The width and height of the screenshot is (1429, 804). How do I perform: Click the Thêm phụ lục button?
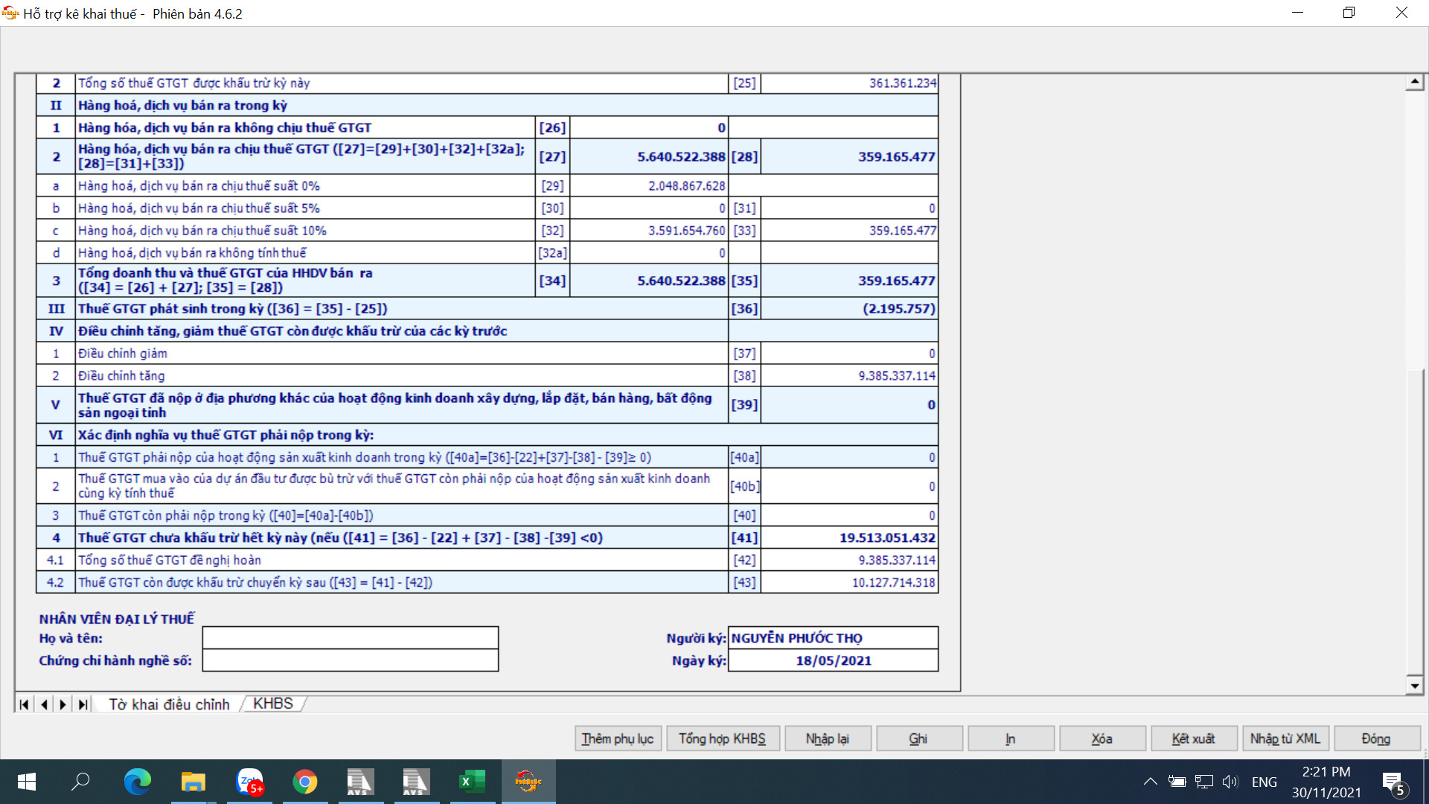click(617, 738)
